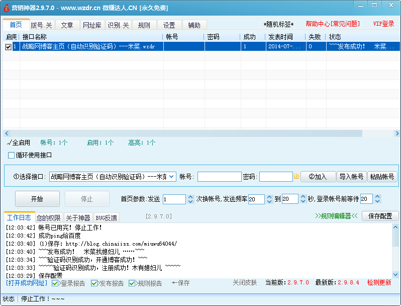
Task: Enable the 循环使用接口 checkbox
Action: coord(12,155)
